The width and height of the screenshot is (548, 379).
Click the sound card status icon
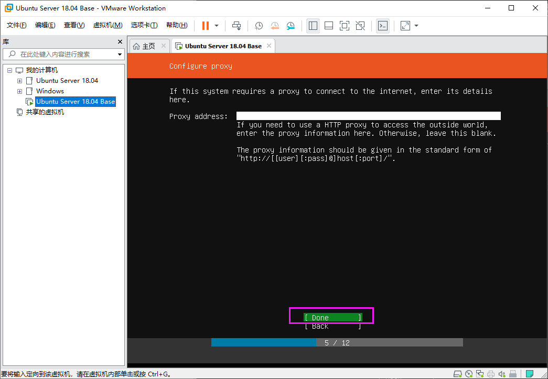(x=502, y=374)
